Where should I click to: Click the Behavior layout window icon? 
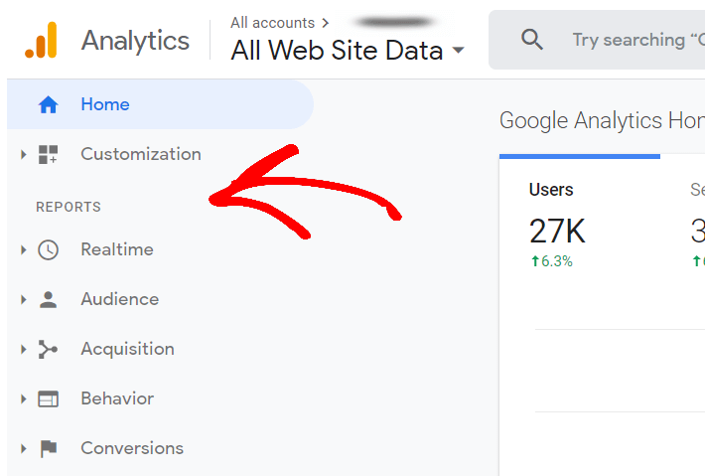tap(48, 399)
